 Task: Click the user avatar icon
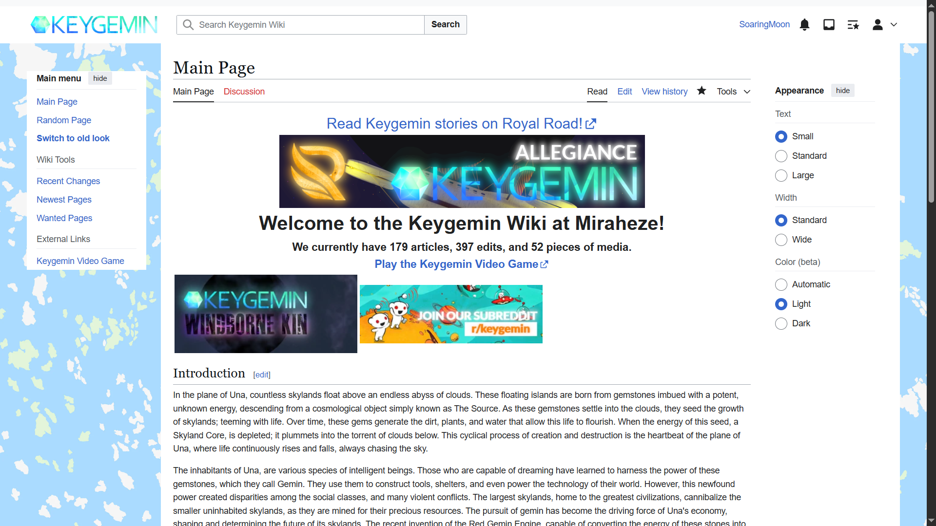pos(877,25)
